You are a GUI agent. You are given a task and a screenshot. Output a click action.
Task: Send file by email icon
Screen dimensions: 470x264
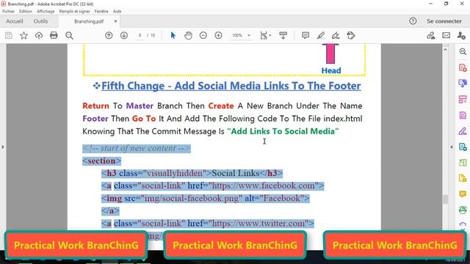[446, 35]
